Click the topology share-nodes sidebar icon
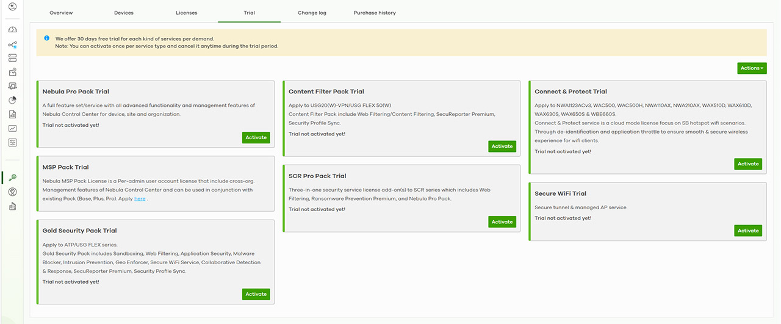781x324 pixels. pos(12,45)
